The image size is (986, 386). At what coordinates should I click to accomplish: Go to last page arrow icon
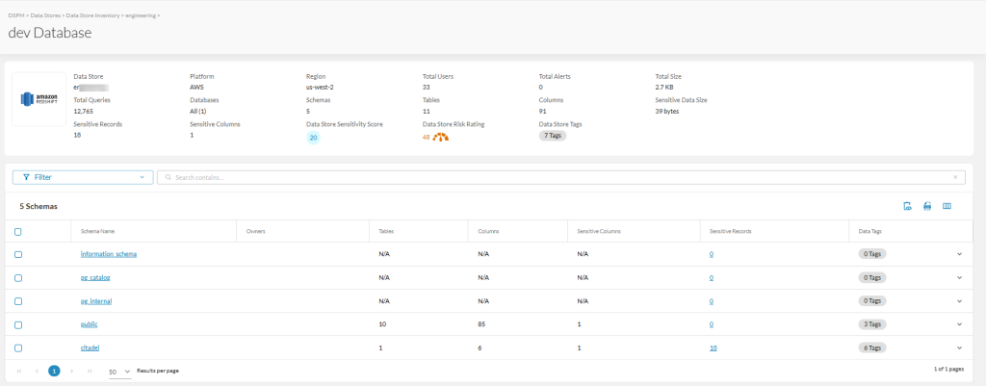point(90,371)
